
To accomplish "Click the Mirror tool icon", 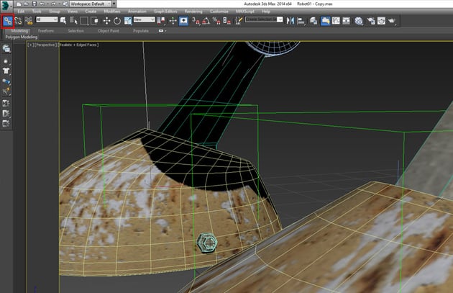I will (x=289, y=21).
